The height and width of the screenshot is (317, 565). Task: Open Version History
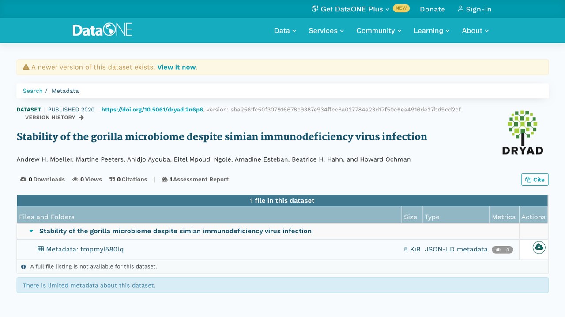(54, 118)
